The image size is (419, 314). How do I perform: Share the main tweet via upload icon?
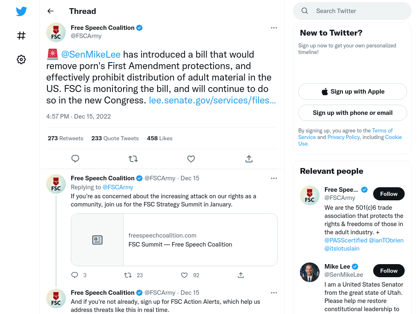[249, 159]
